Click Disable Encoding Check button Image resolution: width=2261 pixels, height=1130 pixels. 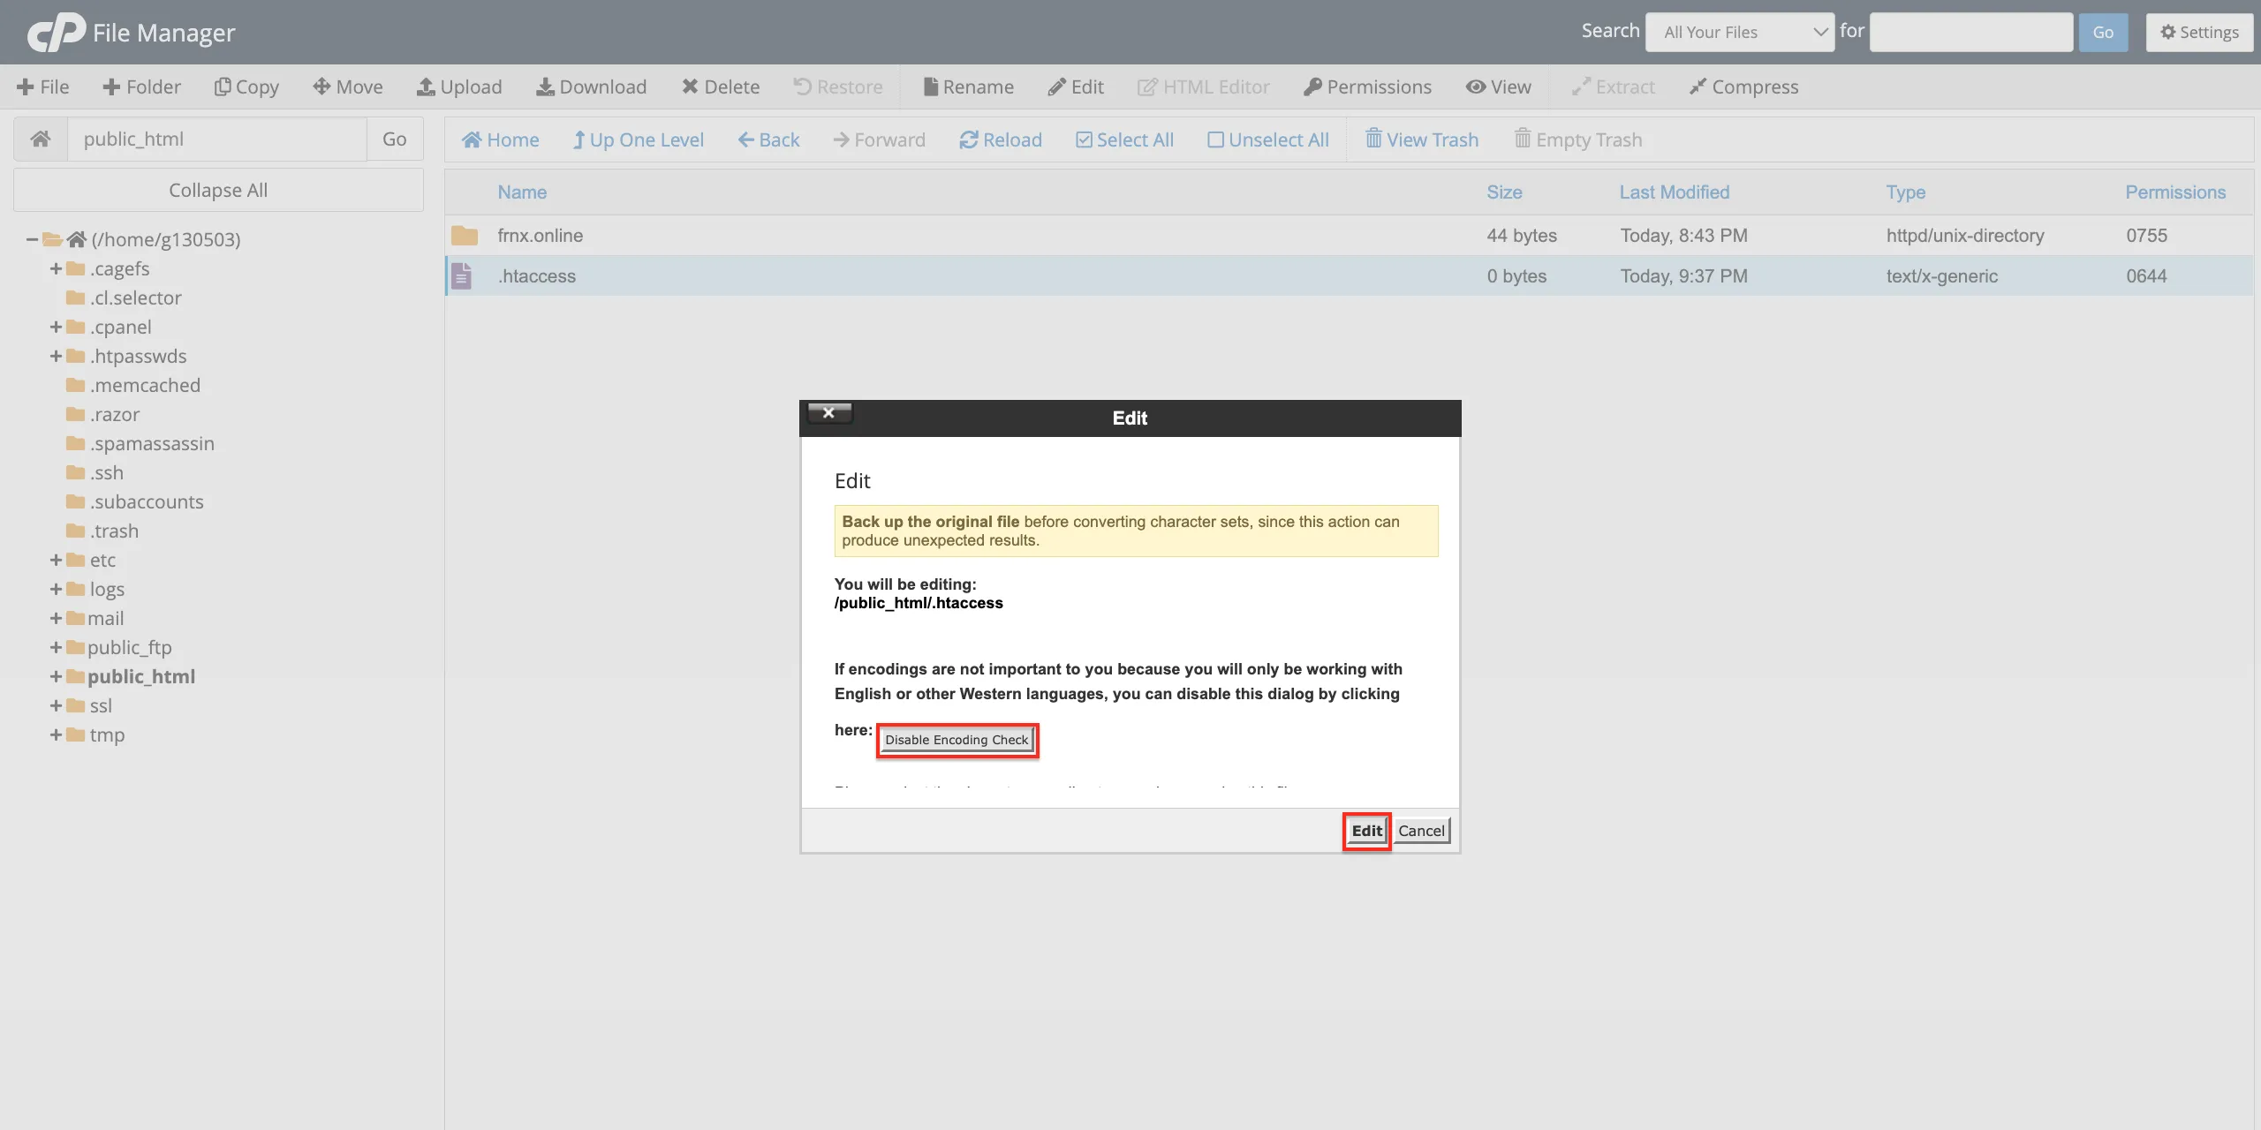tap(957, 740)
